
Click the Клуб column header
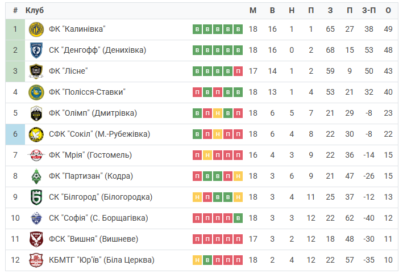pyautogui.click(x=35, y=10)
